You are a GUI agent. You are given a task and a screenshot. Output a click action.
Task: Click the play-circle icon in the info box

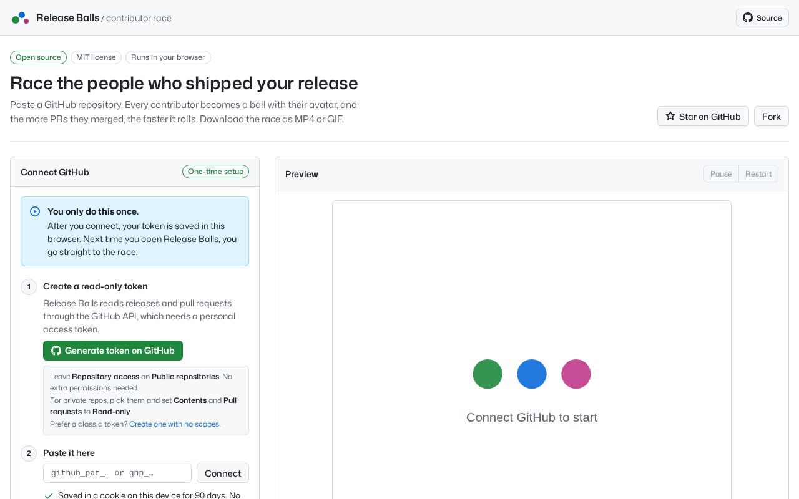[x=35, y=211]
